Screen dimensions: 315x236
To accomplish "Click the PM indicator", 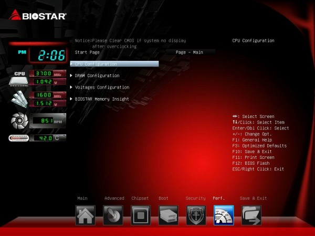I will click(x=22, y=52).
